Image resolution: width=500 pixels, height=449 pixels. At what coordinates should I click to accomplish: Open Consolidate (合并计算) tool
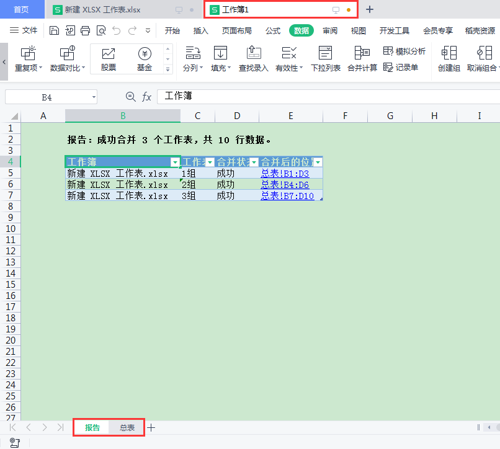pyautogui.click(x=362, y=59)
